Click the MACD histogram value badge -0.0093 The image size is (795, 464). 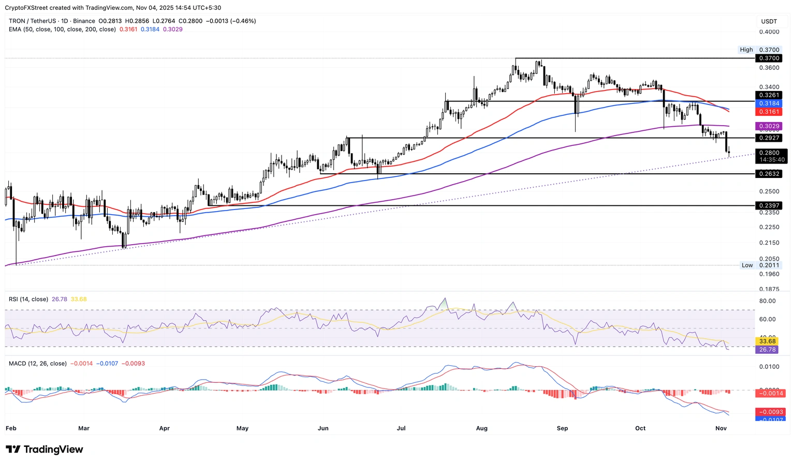tap(770, 411)
